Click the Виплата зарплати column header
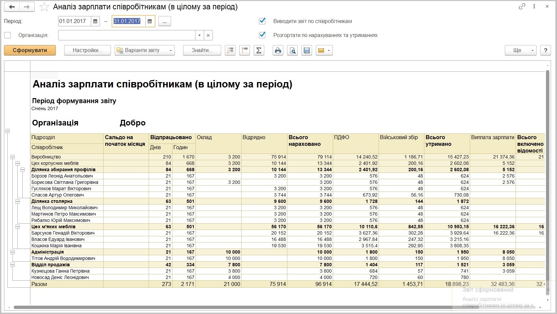Image resolution: width=557 pixels, height=314 pixels. (x=493, y=143)
